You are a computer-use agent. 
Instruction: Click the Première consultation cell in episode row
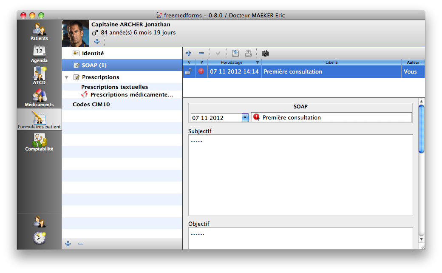point(331,71)
